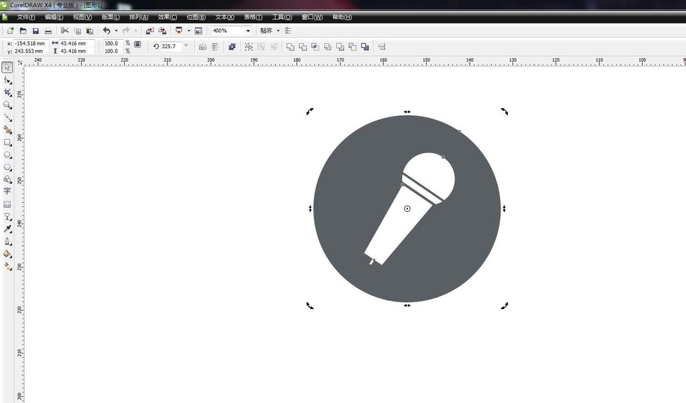Open the undo history dropdown arrow
Viewport: 686px width, 403px height.
click(x=116, y=31)
